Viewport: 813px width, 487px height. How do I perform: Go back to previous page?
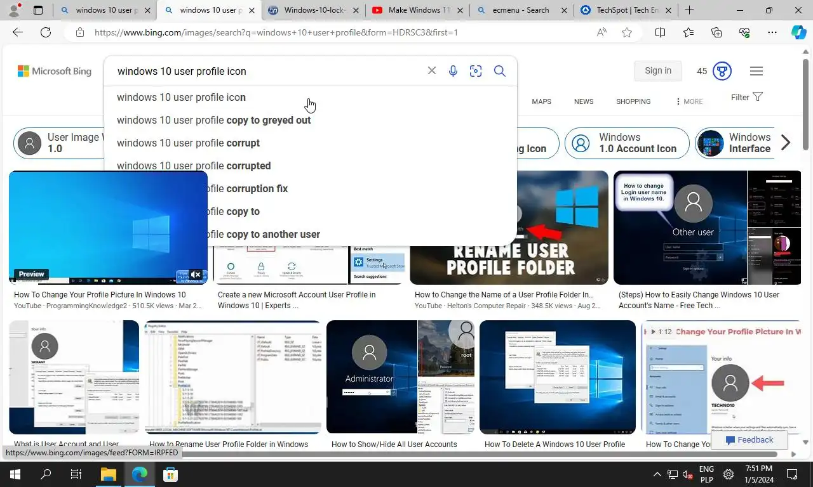point(18,32)
